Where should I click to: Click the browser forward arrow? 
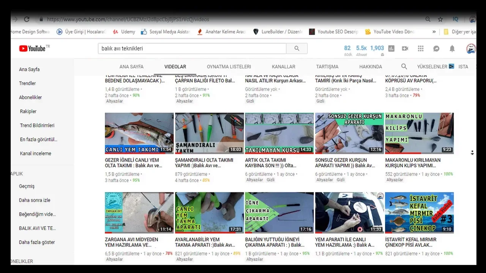click(15, 19)
